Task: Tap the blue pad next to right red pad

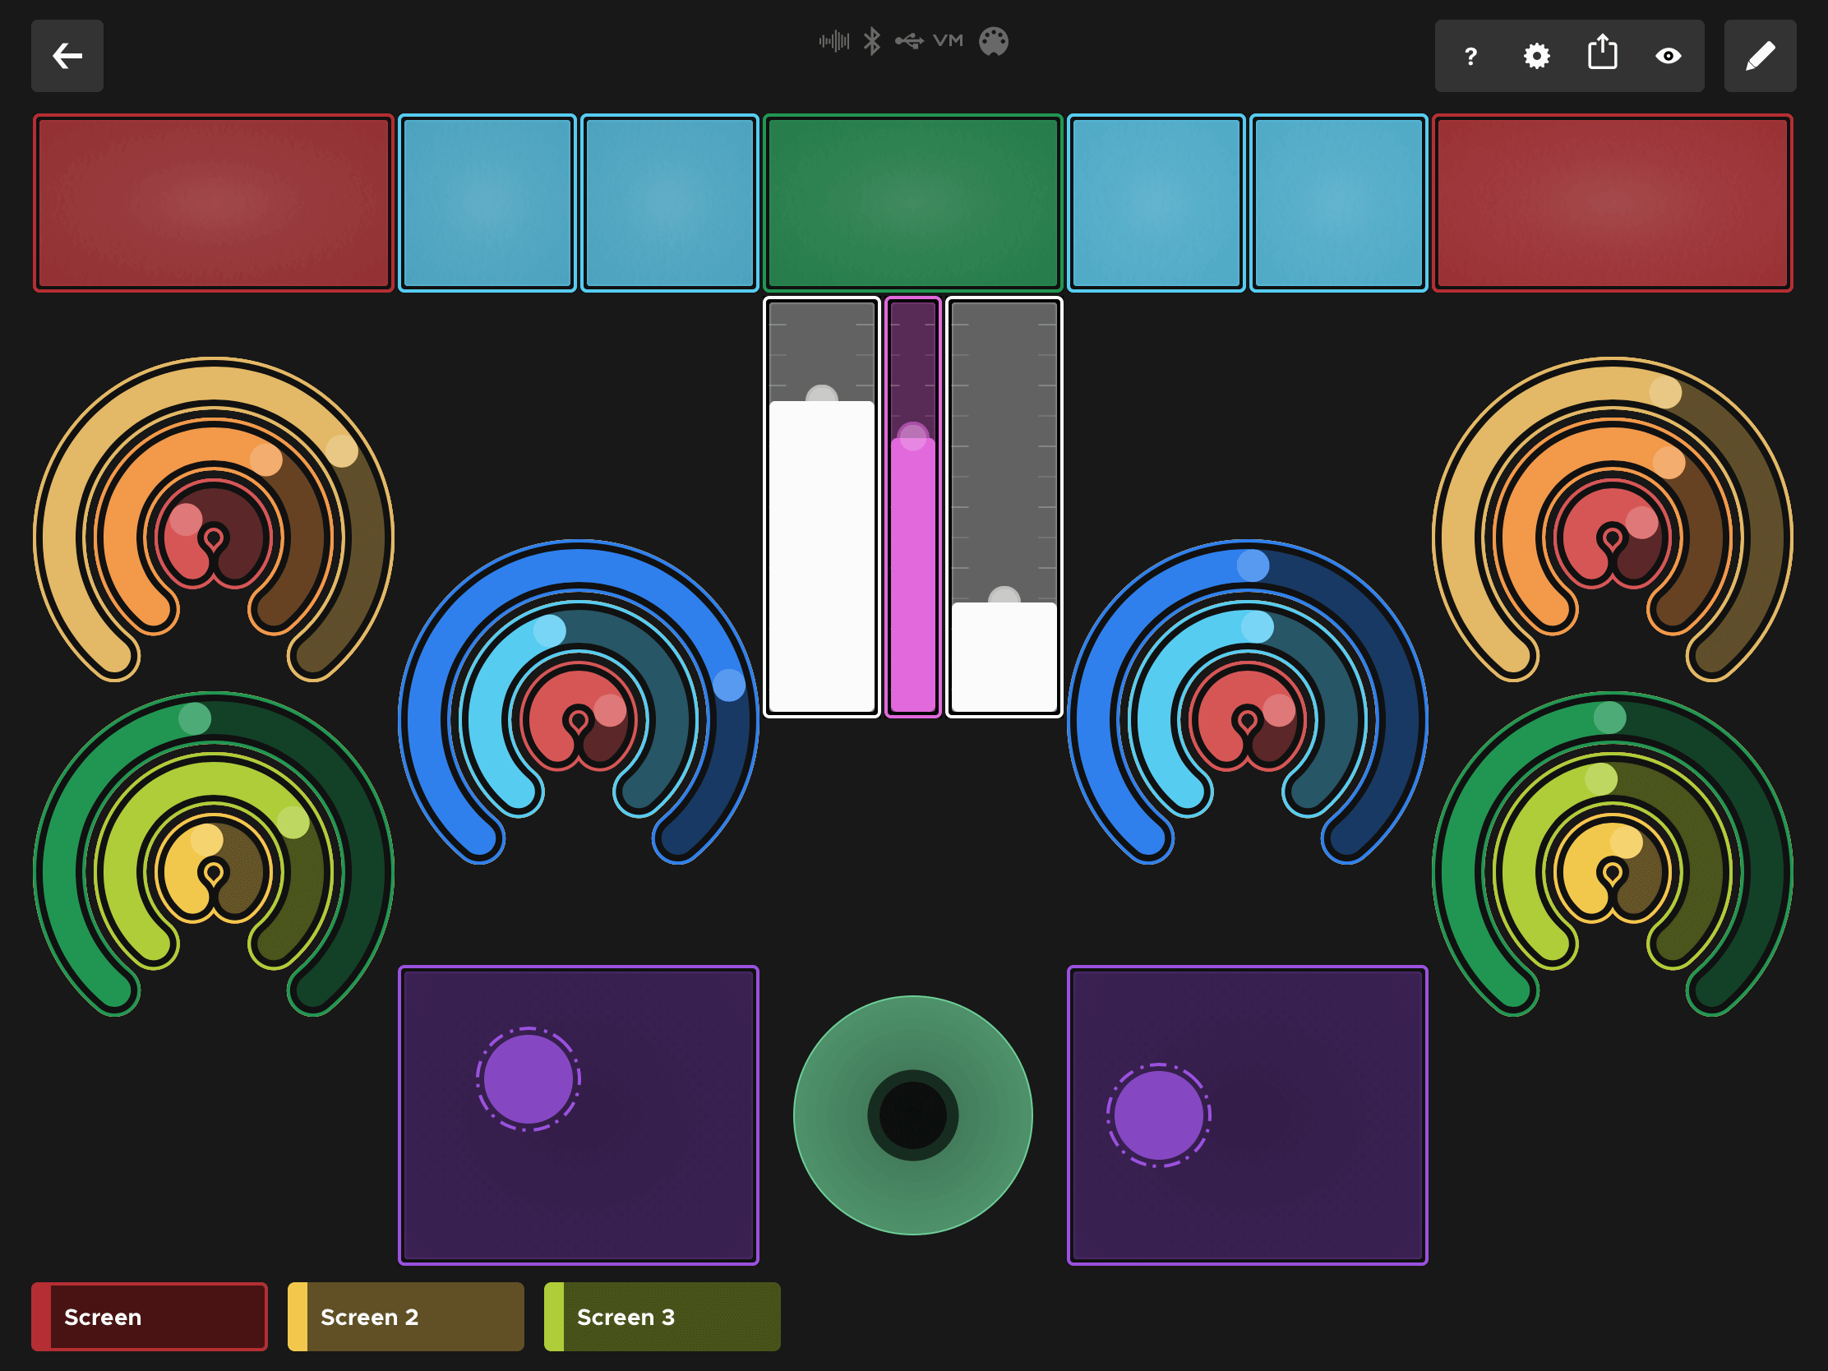Action: [1339, 202]
